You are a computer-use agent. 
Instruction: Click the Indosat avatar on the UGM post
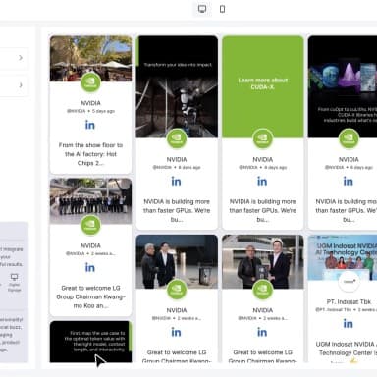(x=349, y=281)
